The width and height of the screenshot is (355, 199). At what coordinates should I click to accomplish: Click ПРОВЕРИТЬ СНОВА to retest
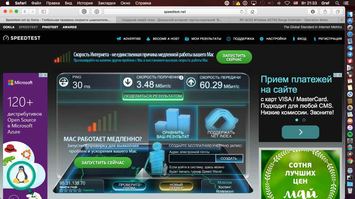pos(129,186)
